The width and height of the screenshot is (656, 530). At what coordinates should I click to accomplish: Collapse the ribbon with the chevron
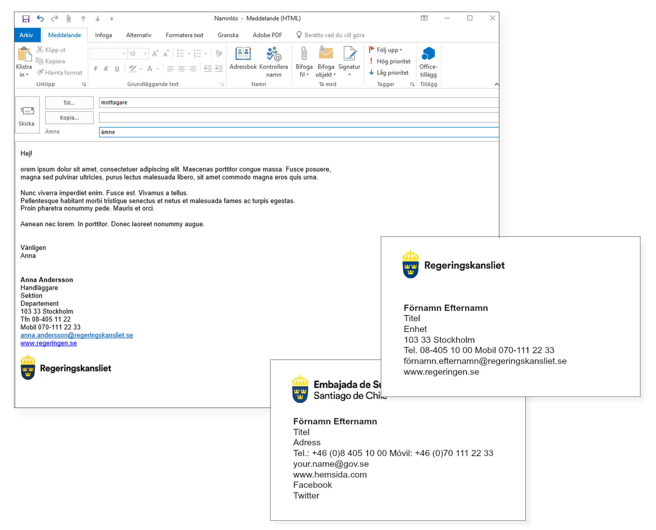(496, 84)
